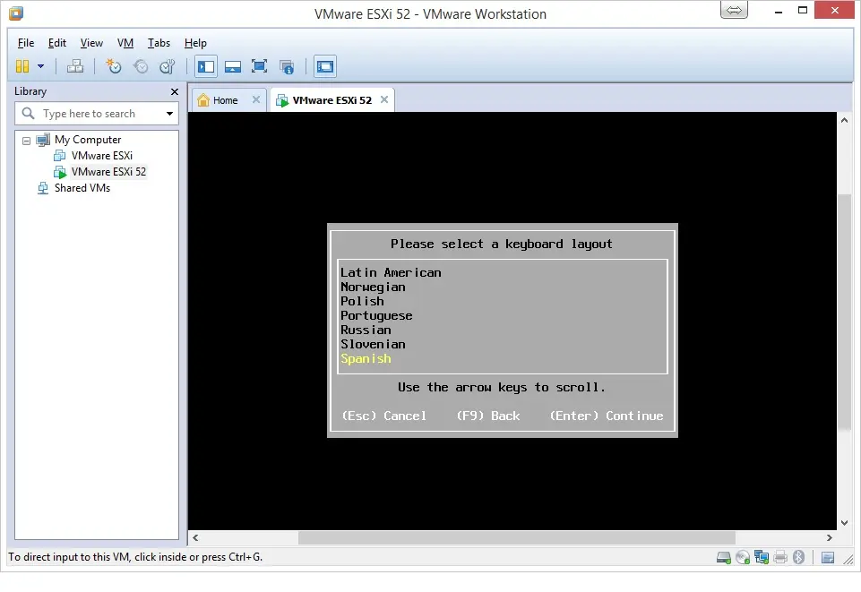Click Russian keyboard layout entry
861x592 pixels.
(366, 330)
